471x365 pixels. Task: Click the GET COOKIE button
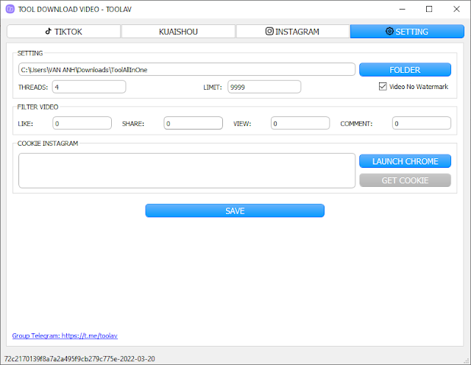click(x=405, y=180)
